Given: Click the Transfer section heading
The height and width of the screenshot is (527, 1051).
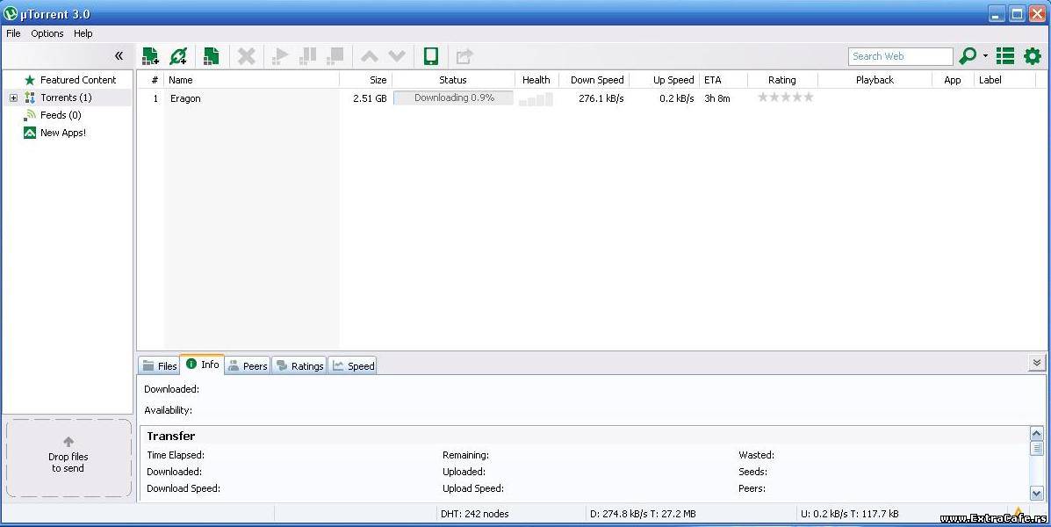Looking at the screenshot, I should coord(171,436).
